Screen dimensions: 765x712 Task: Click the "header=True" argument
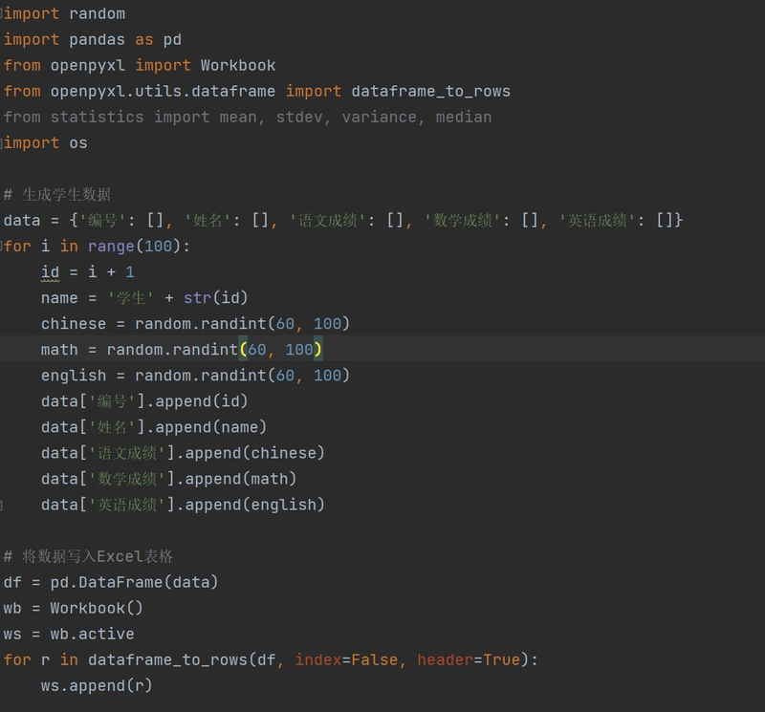click(469, 659)
